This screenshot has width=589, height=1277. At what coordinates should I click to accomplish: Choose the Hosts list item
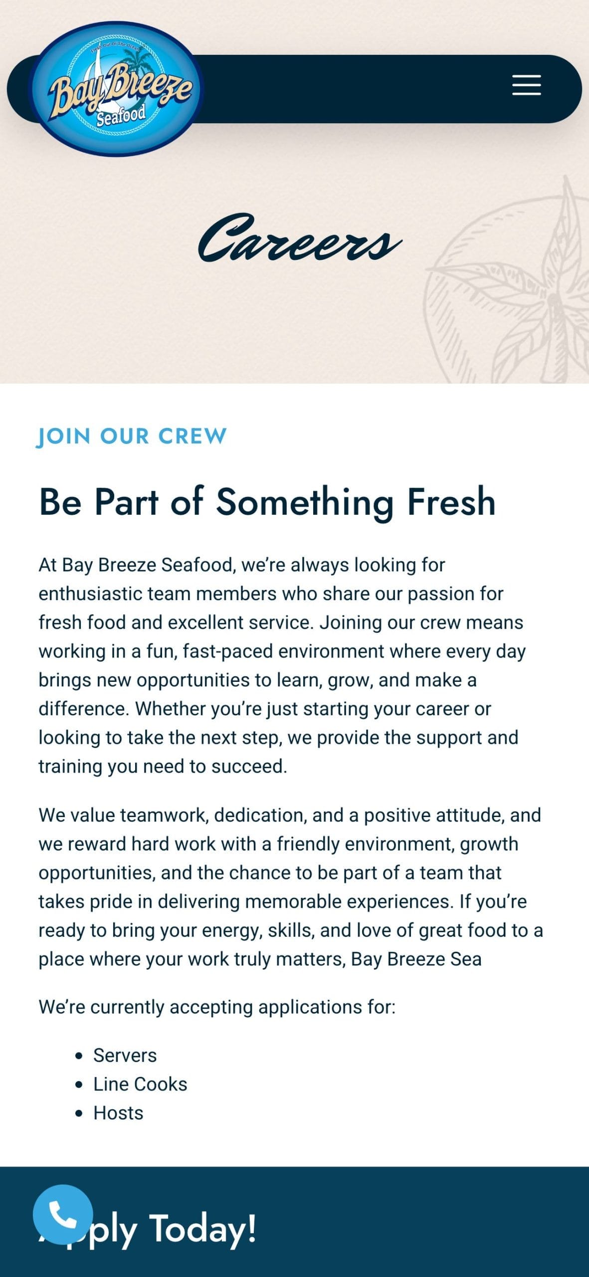[118, 1113]
